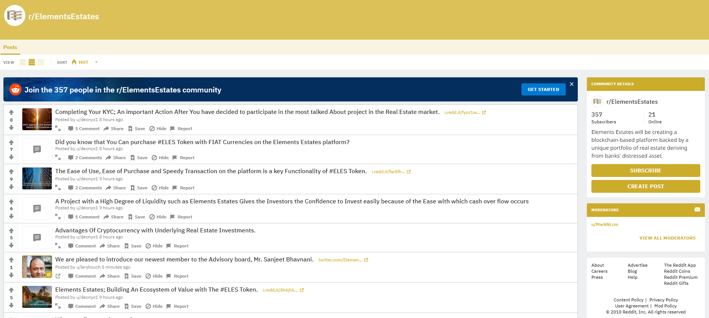Upvote the purchase #ELES with FIAT post
Viewport: 709px width, 318px height.
(11, 142)
